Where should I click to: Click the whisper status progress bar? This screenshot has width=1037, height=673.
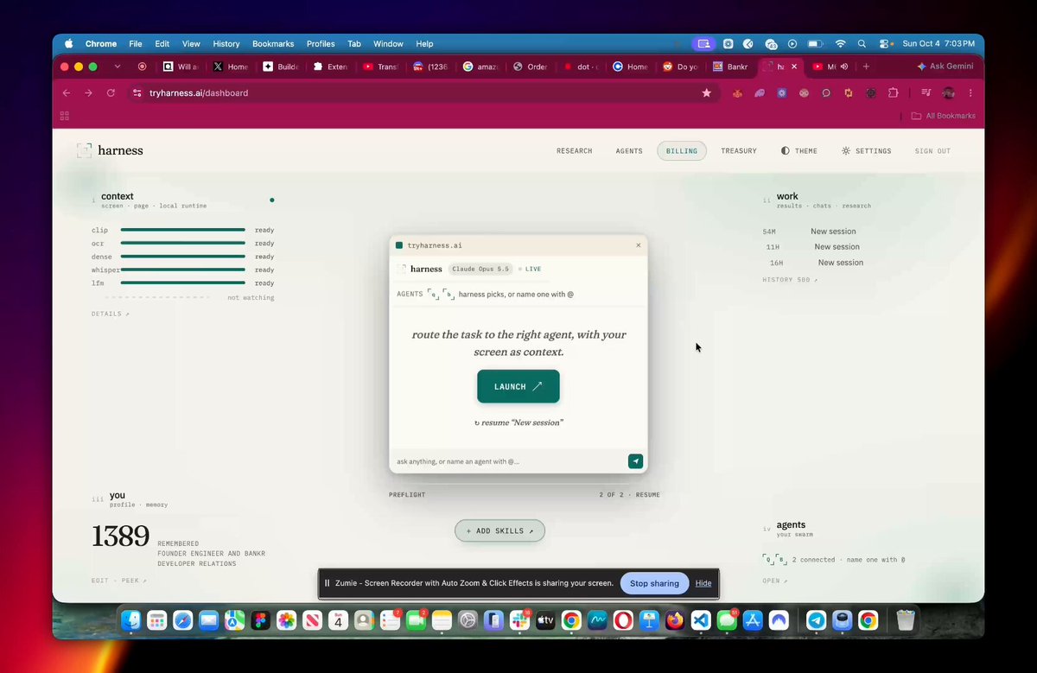tap(183, 270)
